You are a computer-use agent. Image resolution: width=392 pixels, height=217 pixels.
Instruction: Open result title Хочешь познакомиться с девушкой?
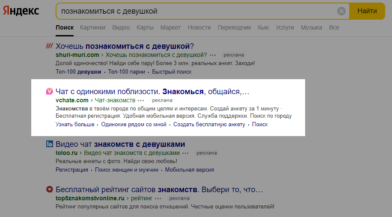tap(125, 46)
